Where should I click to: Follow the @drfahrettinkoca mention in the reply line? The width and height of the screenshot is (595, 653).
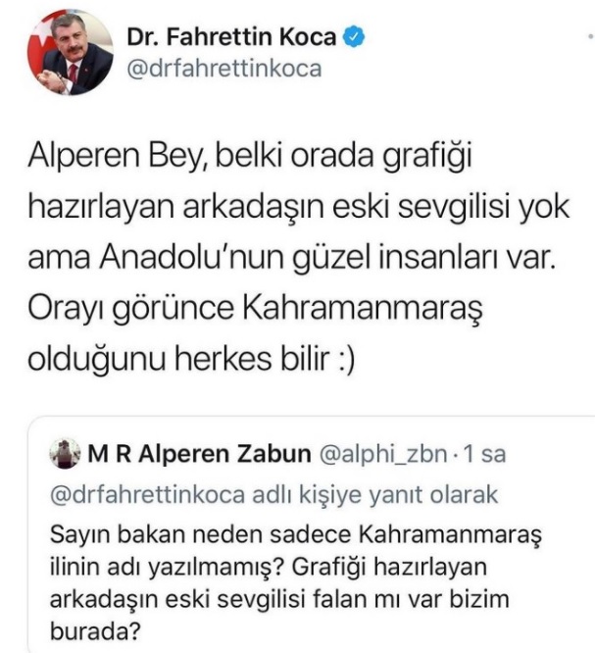tap(147, 495)
